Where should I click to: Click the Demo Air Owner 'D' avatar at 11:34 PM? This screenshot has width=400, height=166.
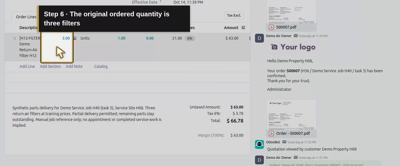(x=259, y=38)
